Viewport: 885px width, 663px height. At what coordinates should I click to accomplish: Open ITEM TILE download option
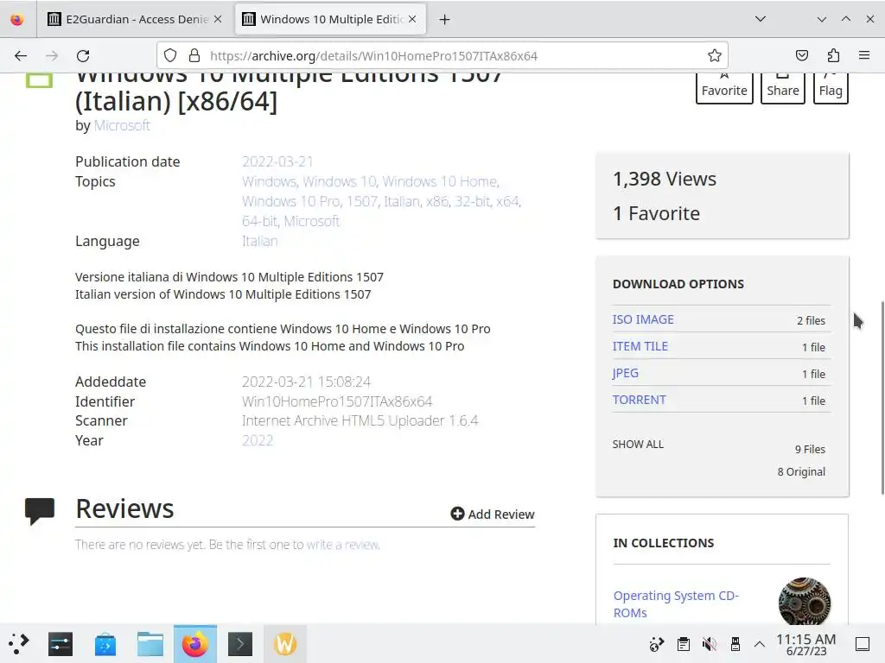pos(640,346)
